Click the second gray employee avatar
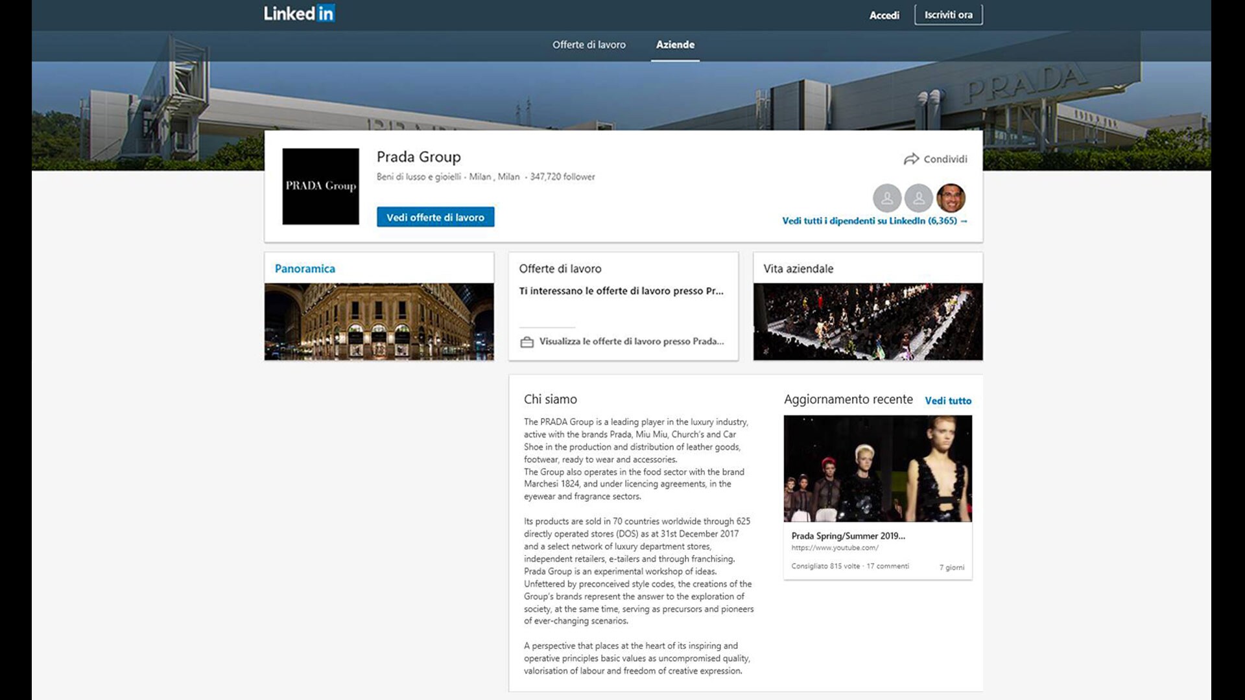 pos(918,198)
